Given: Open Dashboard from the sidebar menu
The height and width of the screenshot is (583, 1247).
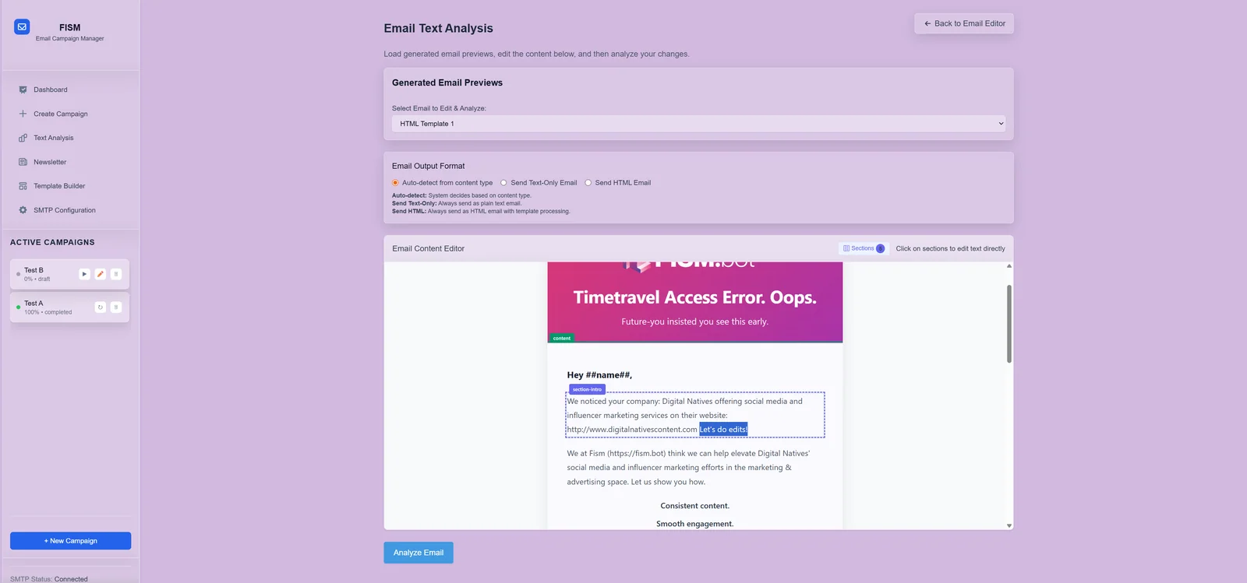Looking at the screenshot, I should [51, 90].
